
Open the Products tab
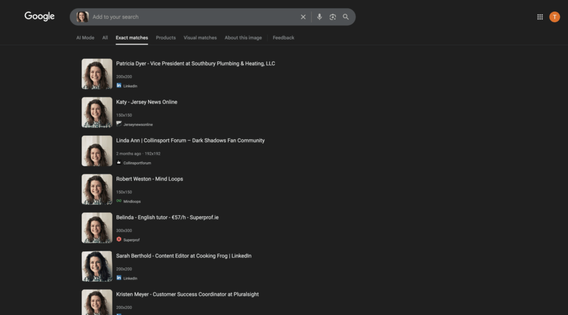point(165,38)
